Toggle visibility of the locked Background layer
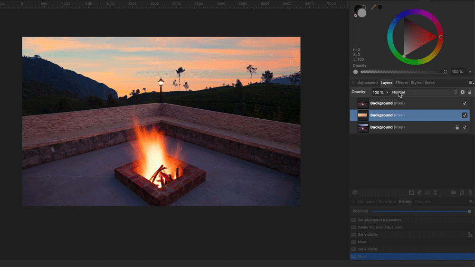 [x=465, y=127]
